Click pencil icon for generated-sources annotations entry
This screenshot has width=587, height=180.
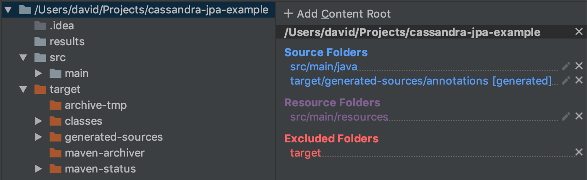(566, 80)
